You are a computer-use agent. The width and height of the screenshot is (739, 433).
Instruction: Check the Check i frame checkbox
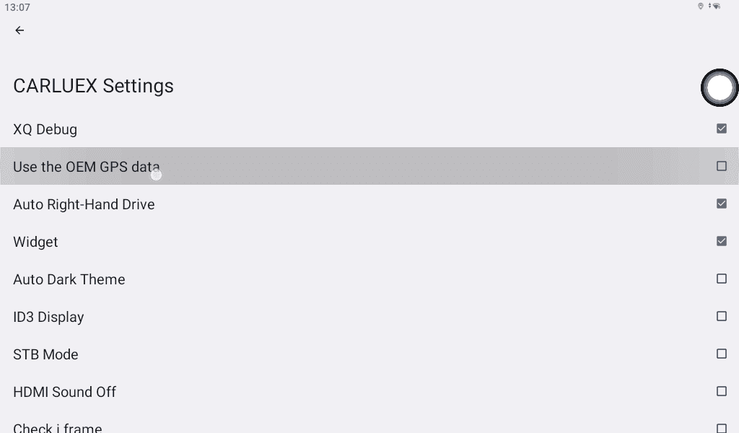pos(721,428)
